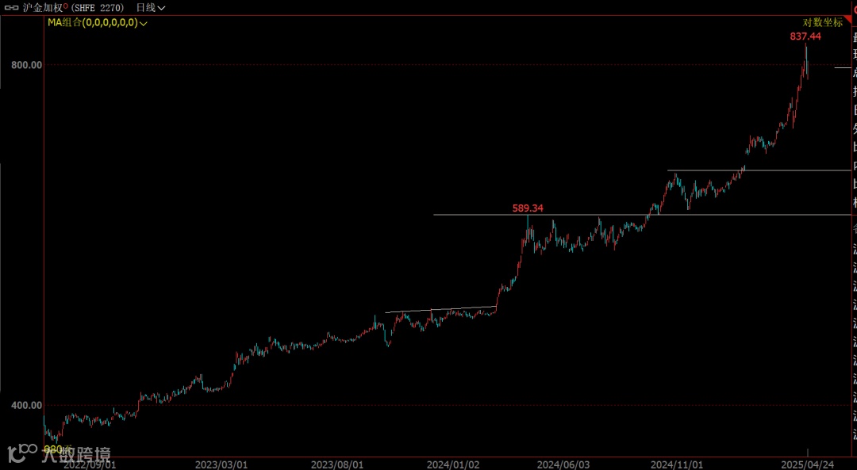857x470 pixels.
Task: Click the 2022/09/01 date axis label
Action: pyautogui.click(x=89, y=464)
